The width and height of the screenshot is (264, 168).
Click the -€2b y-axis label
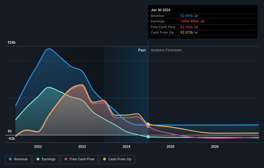(x=11, y=139)
